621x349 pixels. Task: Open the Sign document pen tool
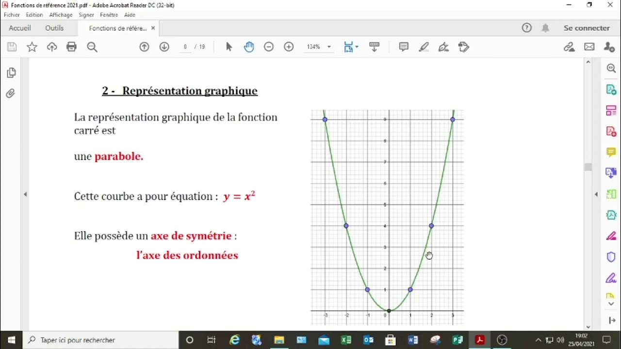pyautogui.click(x=443, y=47)
